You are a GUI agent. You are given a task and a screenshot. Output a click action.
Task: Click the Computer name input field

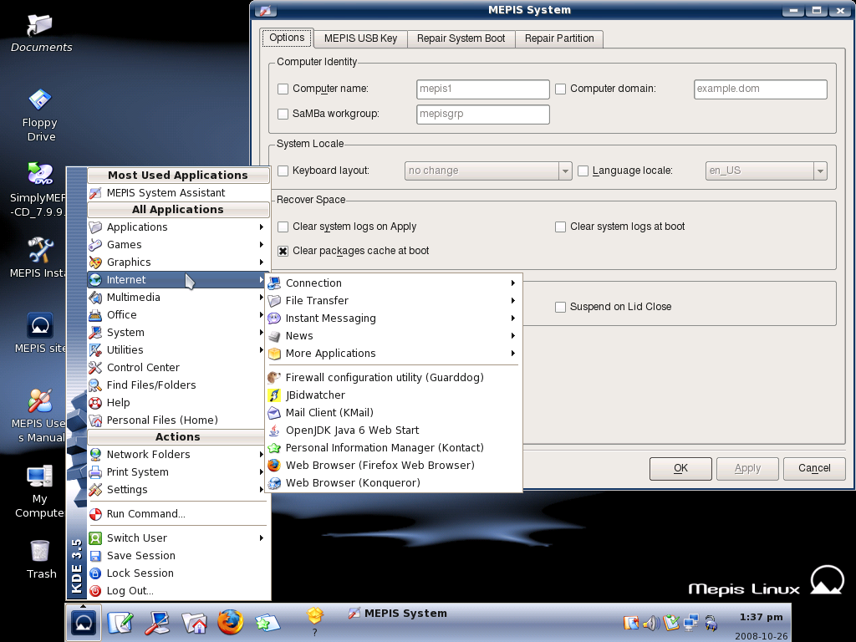click(482, 89)
